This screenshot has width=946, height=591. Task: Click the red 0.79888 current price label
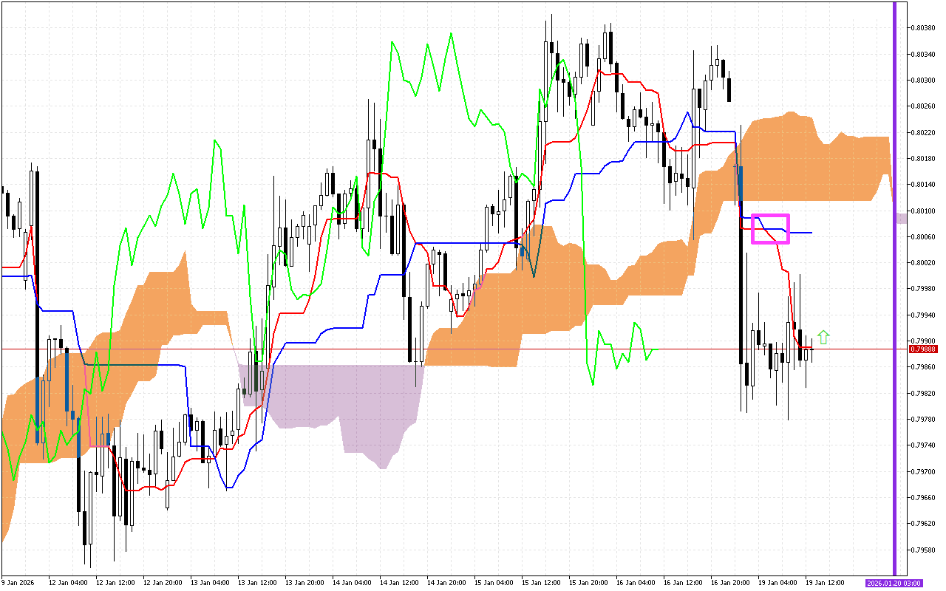(x=922, y=349)
